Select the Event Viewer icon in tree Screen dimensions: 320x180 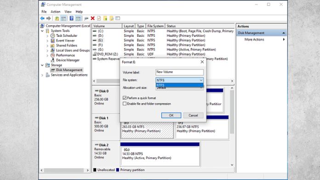tap(53, 41)
